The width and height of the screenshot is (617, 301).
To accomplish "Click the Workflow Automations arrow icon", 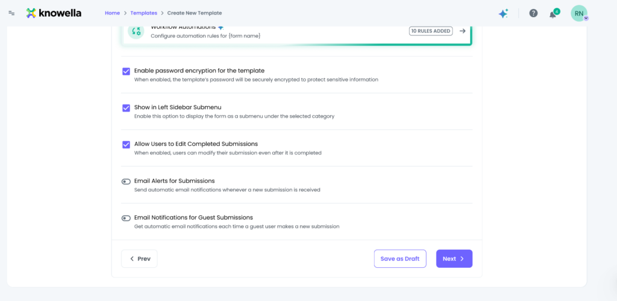I will (462, 31).
